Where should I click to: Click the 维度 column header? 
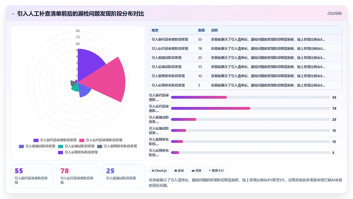click(x=155, y=30)
